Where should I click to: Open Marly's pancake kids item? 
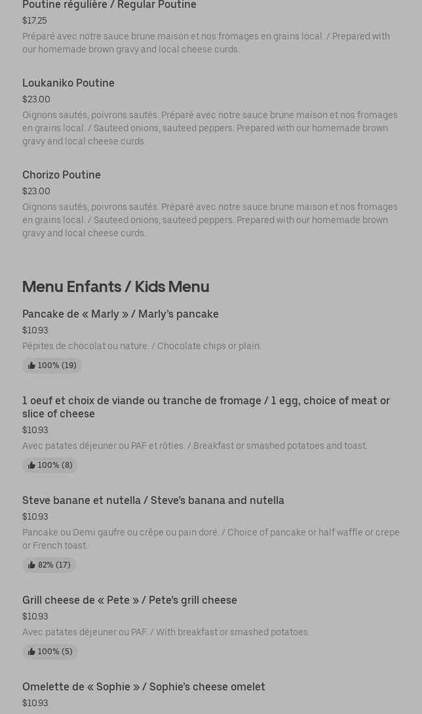click(x=211, y=341)
